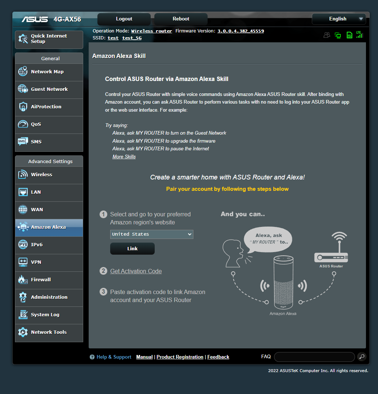This screenshot has width=378, height=394.
Task: Click the Firewall flame icon
Action: pos(23,279)
